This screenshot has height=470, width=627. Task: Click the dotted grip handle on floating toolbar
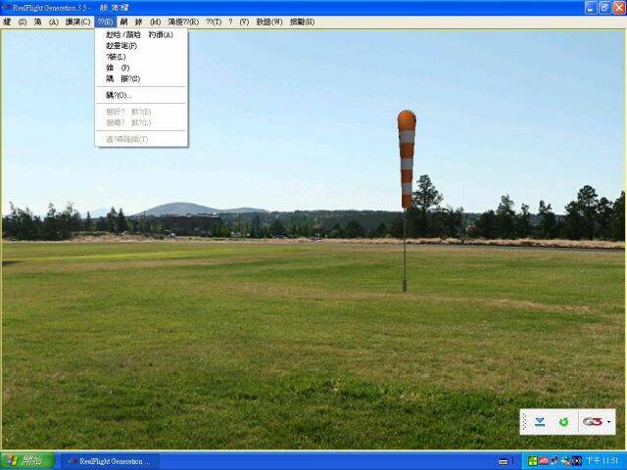(525, 422)
